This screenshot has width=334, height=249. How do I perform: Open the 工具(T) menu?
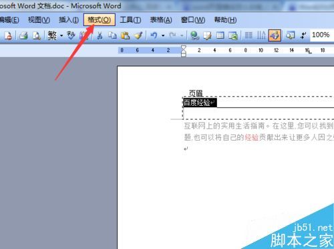[x=130, y=20]
